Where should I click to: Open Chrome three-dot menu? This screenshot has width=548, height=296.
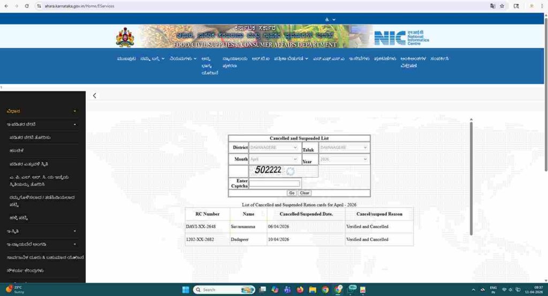click(542, 6)
